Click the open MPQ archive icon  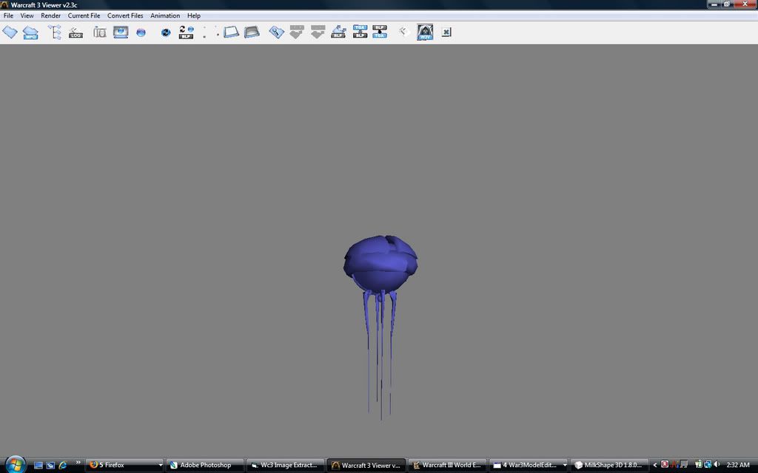point(30,33)
